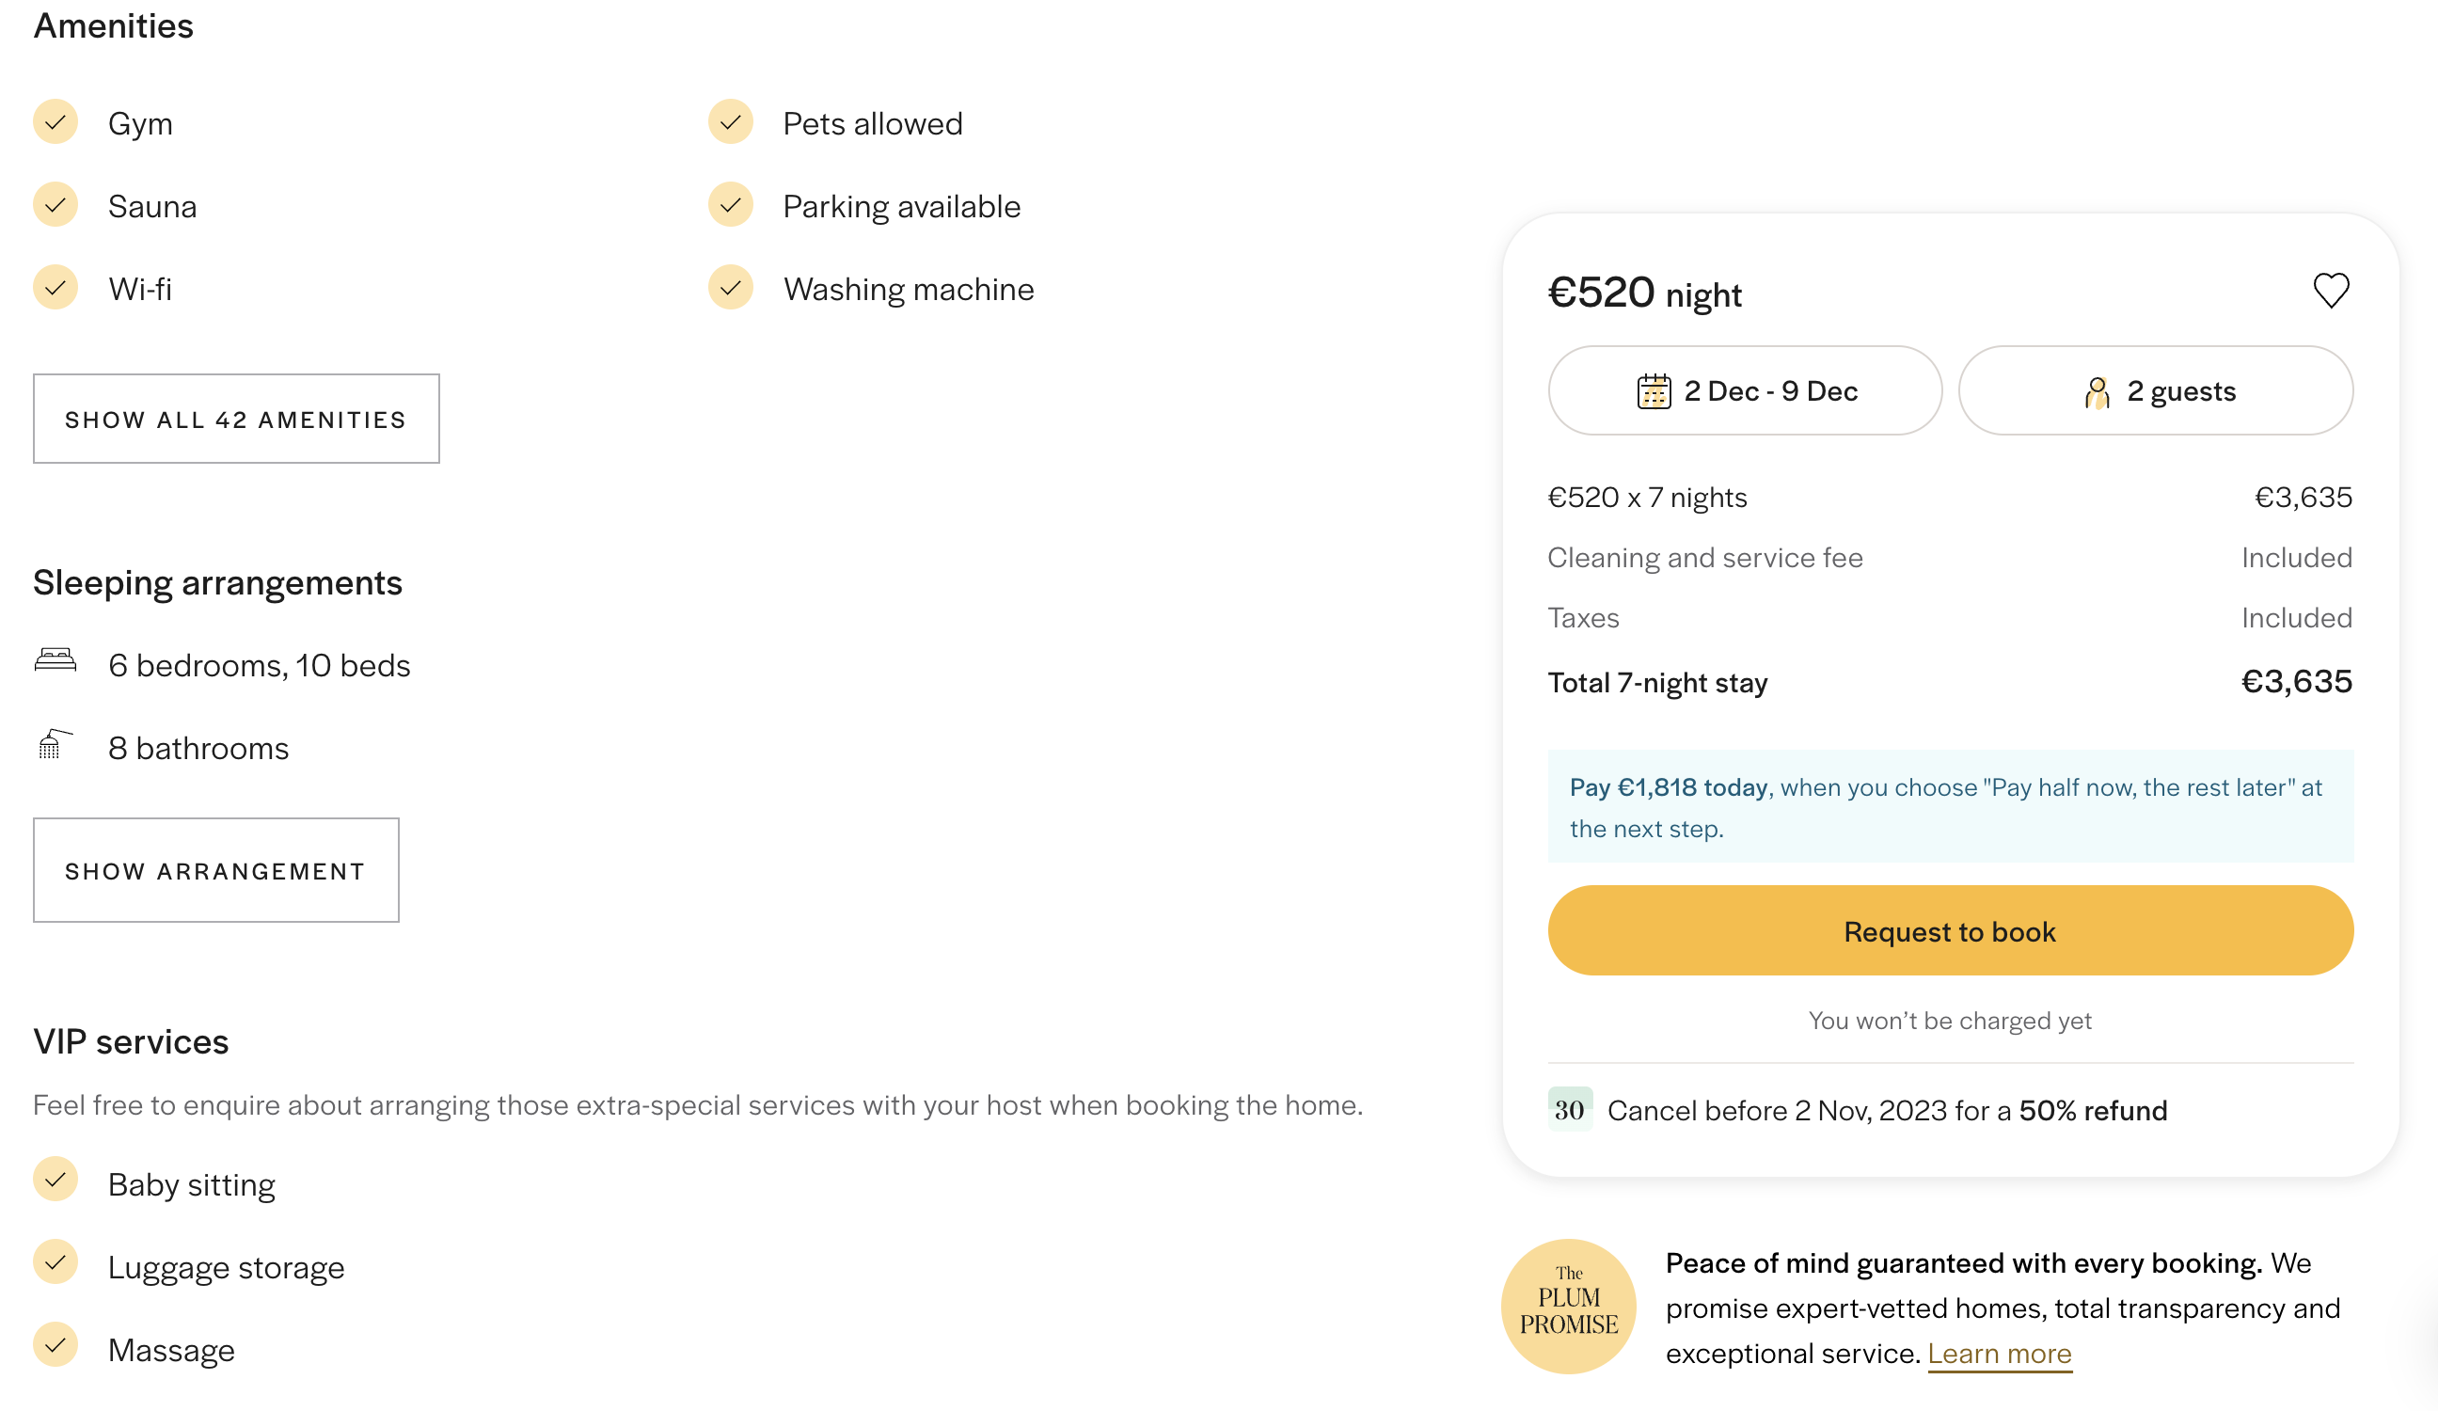
Task: Click the Pets allowed checkmark
Action: click(731, 122)
